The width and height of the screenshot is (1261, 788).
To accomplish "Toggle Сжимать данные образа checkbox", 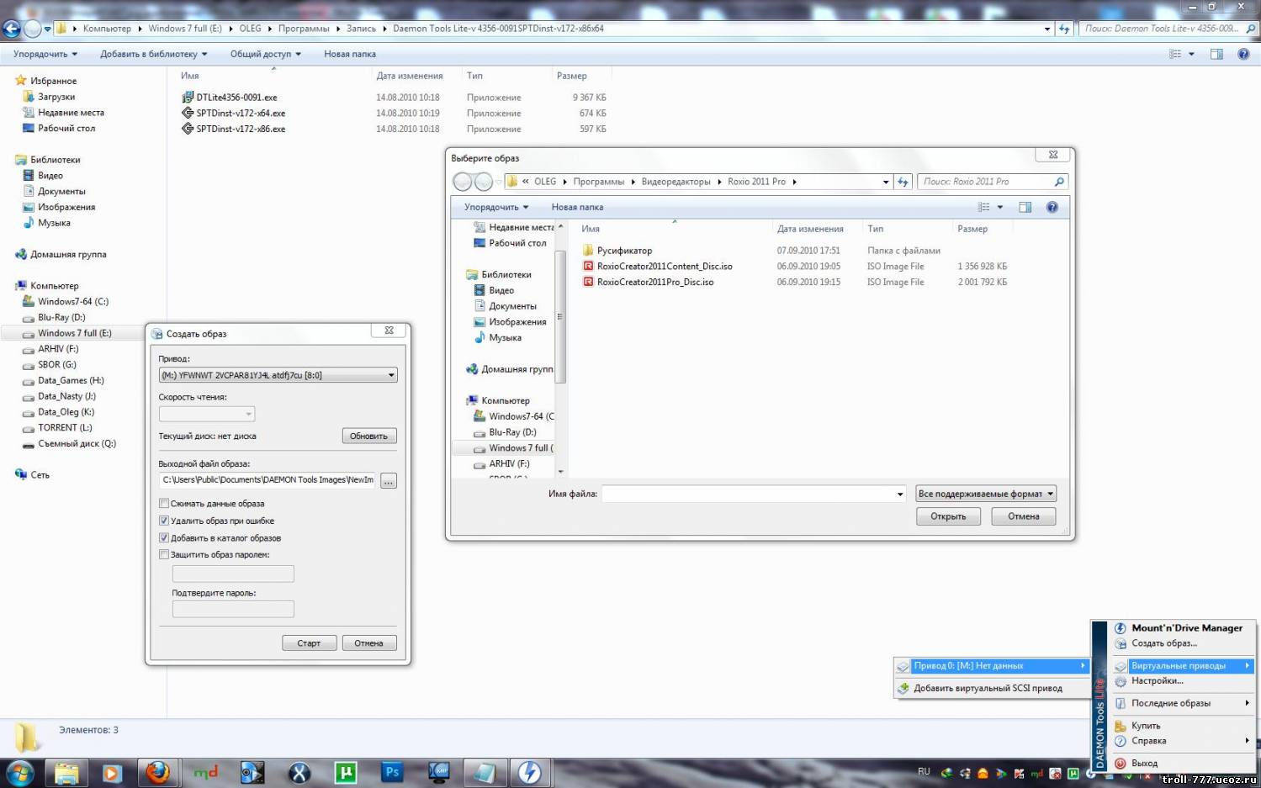I will tap(164, 504).
